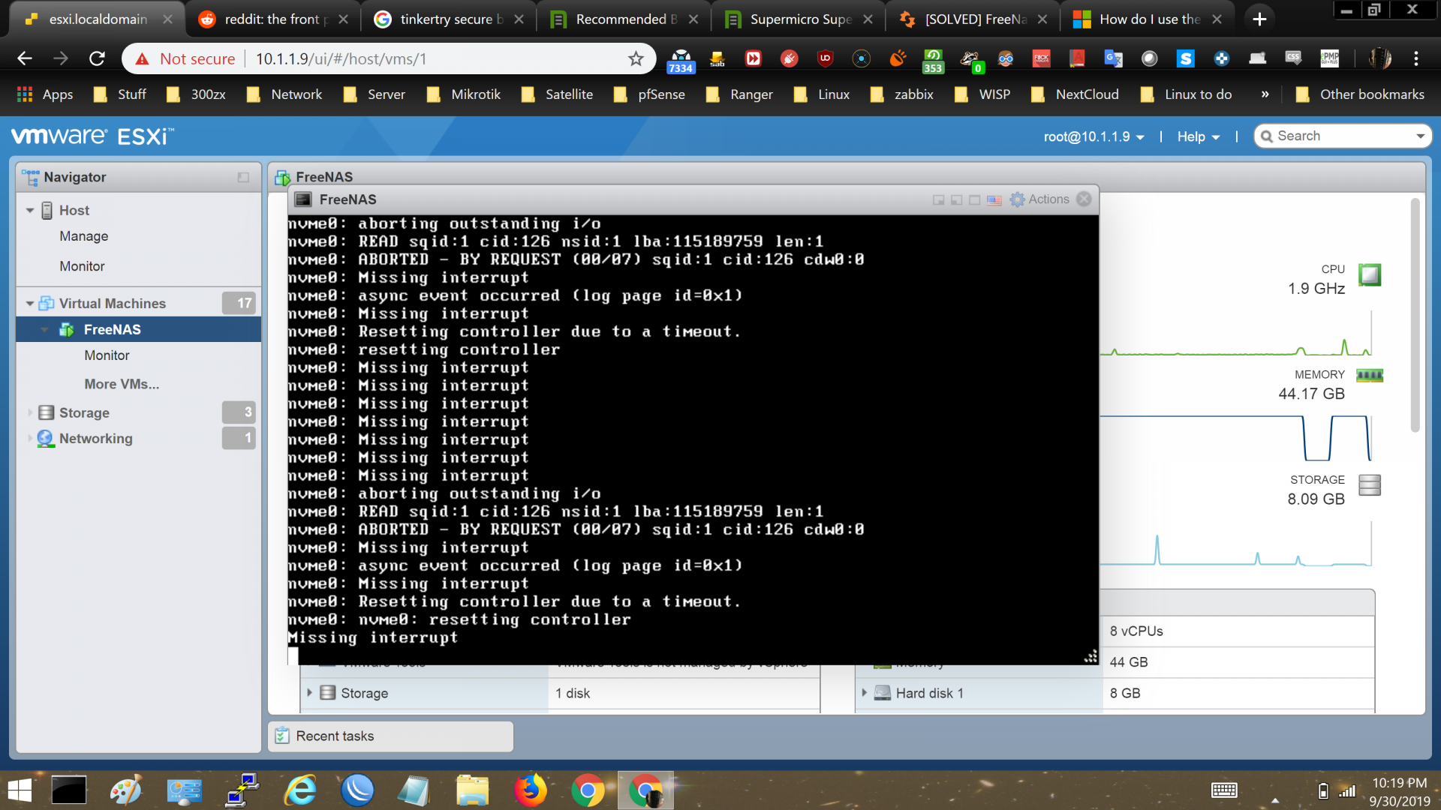Reload the current page
This screenshot has width=1441, height=810.
point(97,58)
